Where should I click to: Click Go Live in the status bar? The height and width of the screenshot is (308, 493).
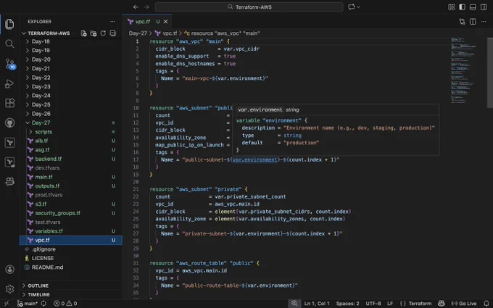tap(464, 304)
